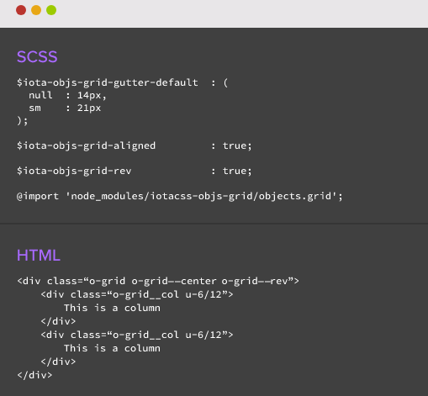
Task: Click the second o-grid__col u-6/12 div
Action: click(137, 335)
